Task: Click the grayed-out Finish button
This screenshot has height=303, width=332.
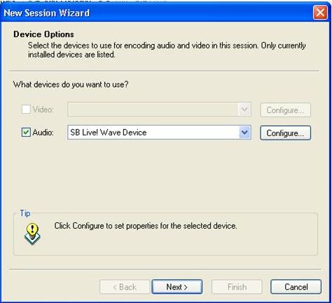Action: click(237, 287)
